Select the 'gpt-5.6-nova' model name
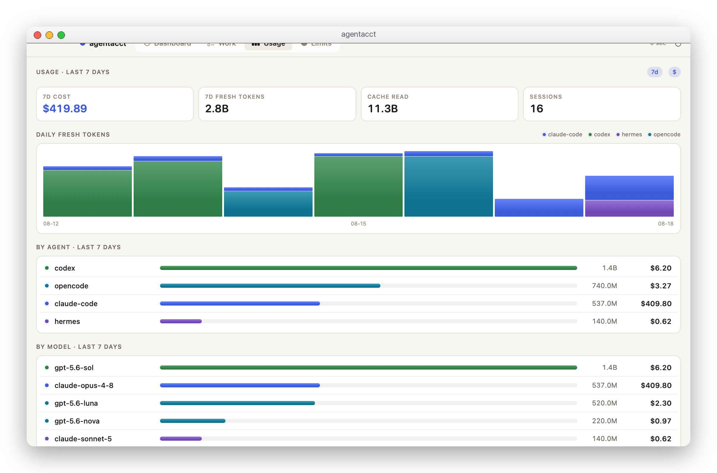The height and width of the screenshot is (473, 717). click(77, 421)
